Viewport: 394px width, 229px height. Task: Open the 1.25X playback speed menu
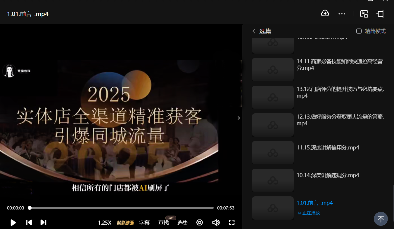point(104,223)
